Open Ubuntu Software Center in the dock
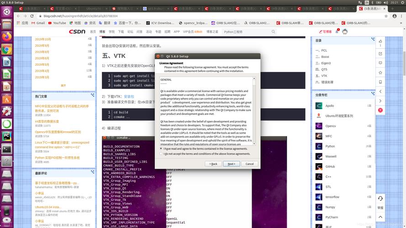406x228 pixels. click(x=6, y=99)
